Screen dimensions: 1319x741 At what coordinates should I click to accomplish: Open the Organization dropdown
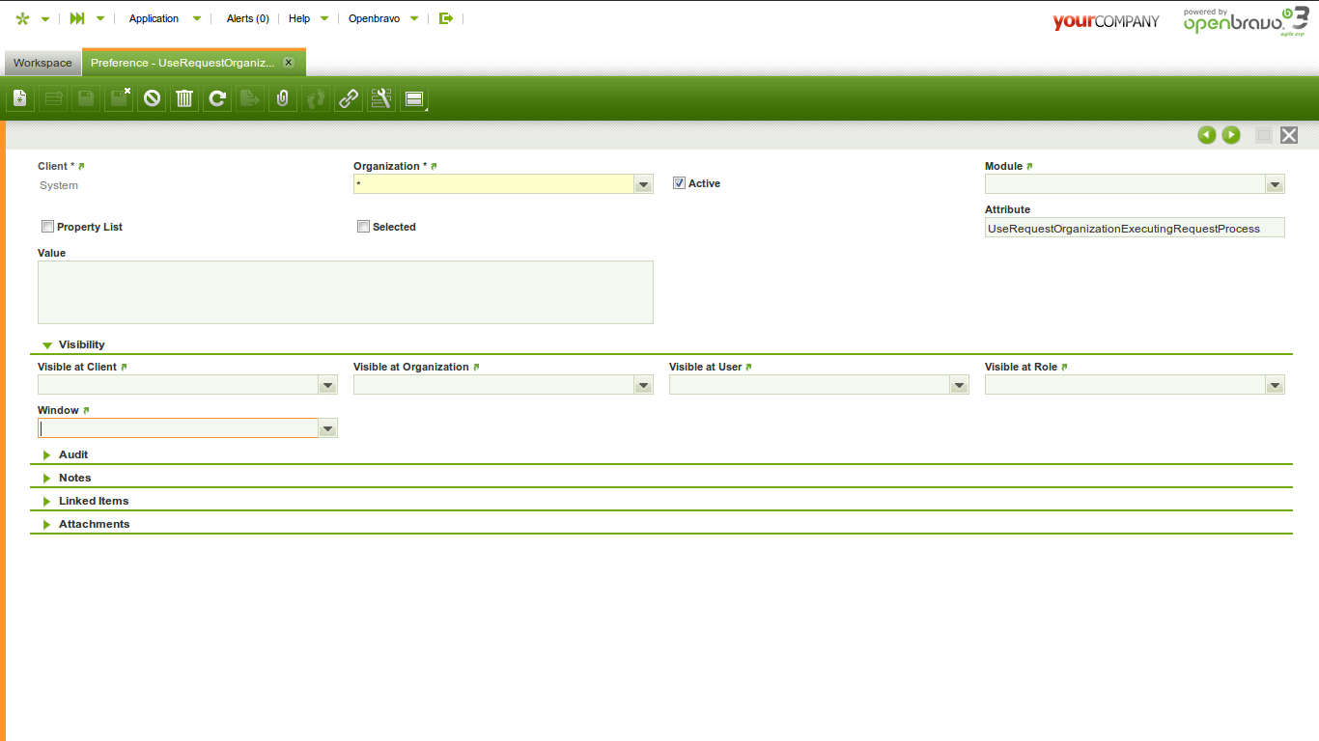643,184
